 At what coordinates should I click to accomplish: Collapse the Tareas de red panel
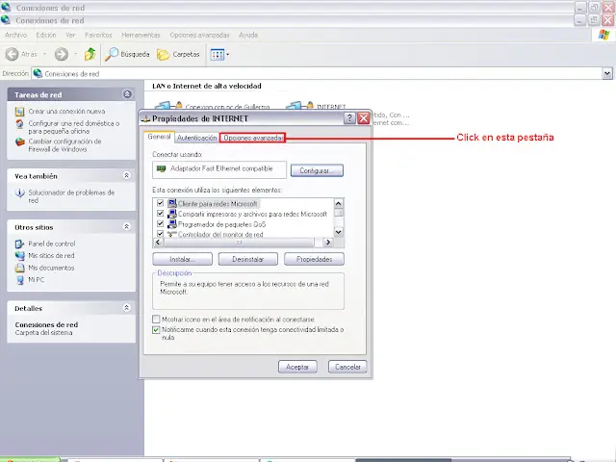[x=127, y=94]
